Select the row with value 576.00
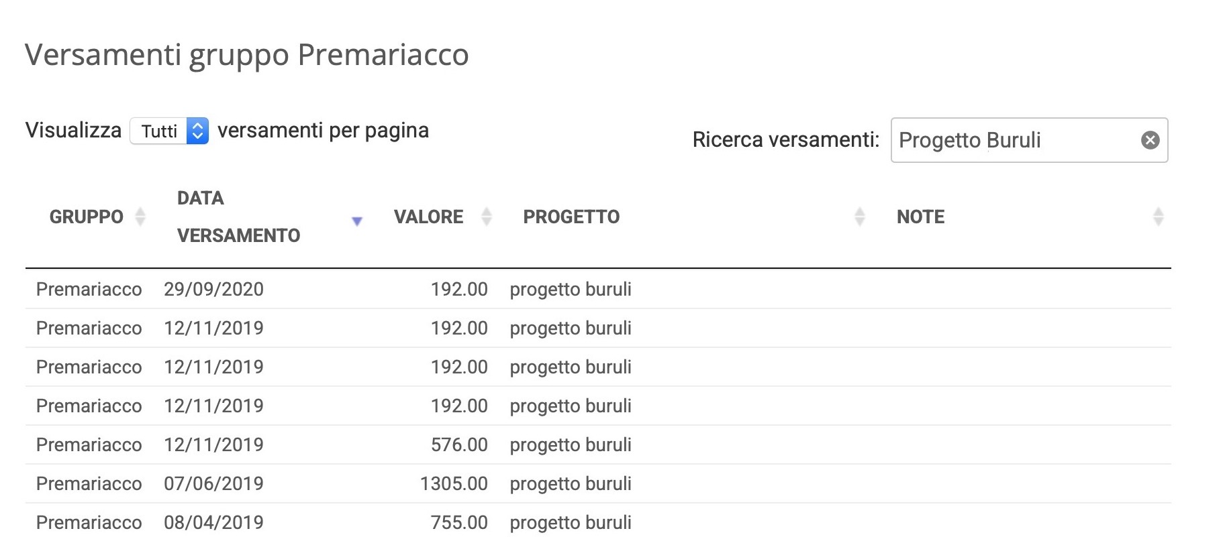Image resolution: width=1225 pixels, height=537 pixels. (598, 444)
